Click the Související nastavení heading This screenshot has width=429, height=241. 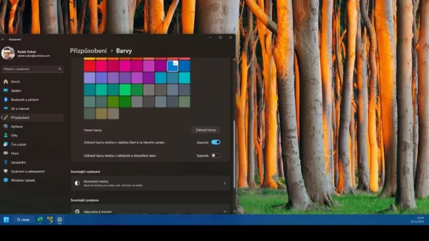[85, 172]
